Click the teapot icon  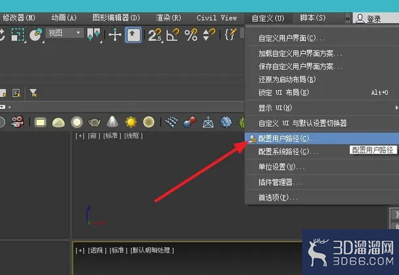[x=94, y=123]
